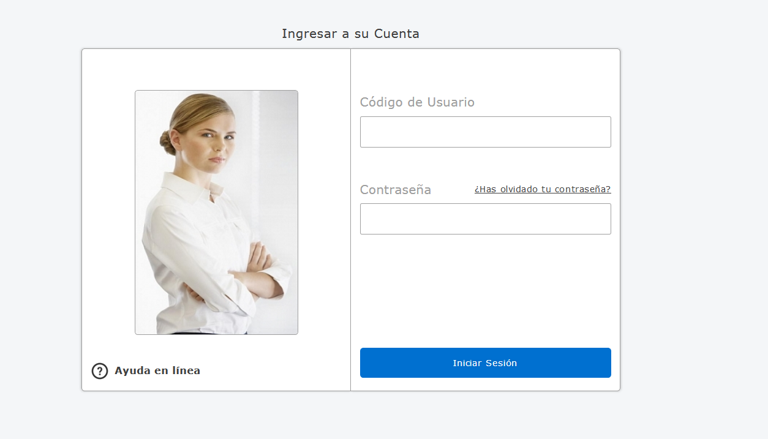Open the ¿Has olvidado tu contraseña? link
Viewport: 768px width, 439px height.
tap(542, 189)
